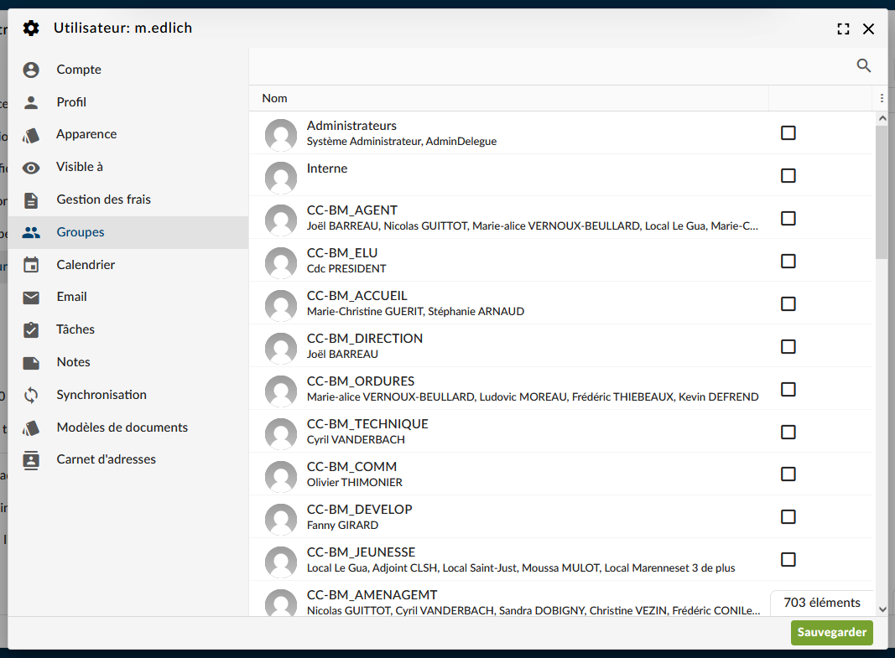Open Carnet d'adresses via its address book icon

[31, 459]
